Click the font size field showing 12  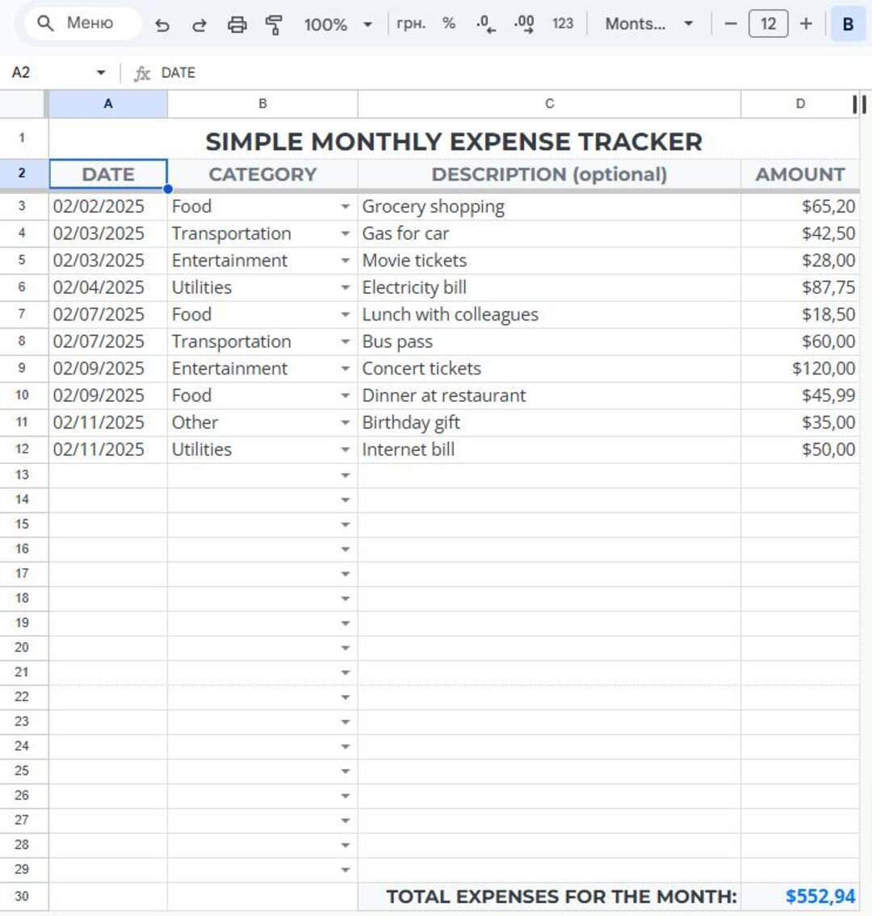tap(768, 24)
